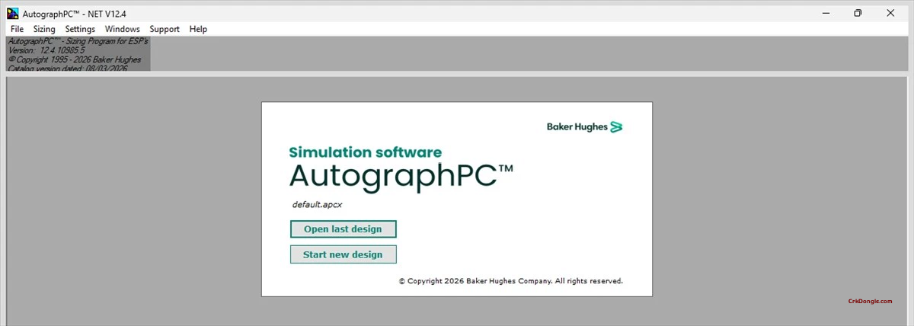Click the Open last design button
Screen dimensions: 914x326
click(x=343, y=229)
